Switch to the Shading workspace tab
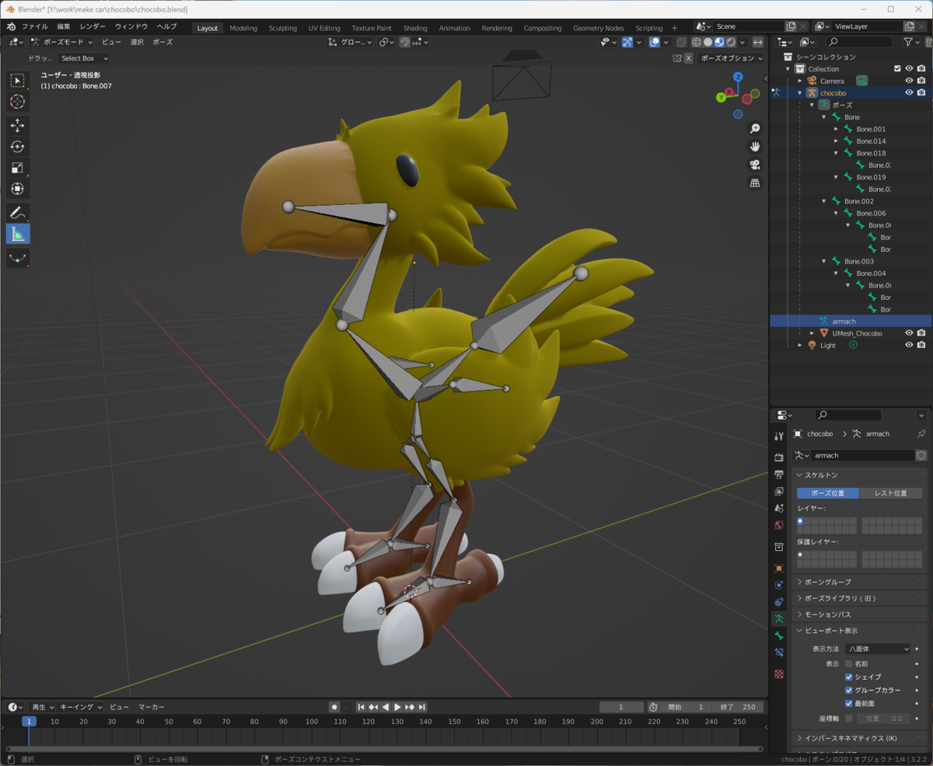Image resolution: width=933 pixels, height=766 pixels. [415, 28]
